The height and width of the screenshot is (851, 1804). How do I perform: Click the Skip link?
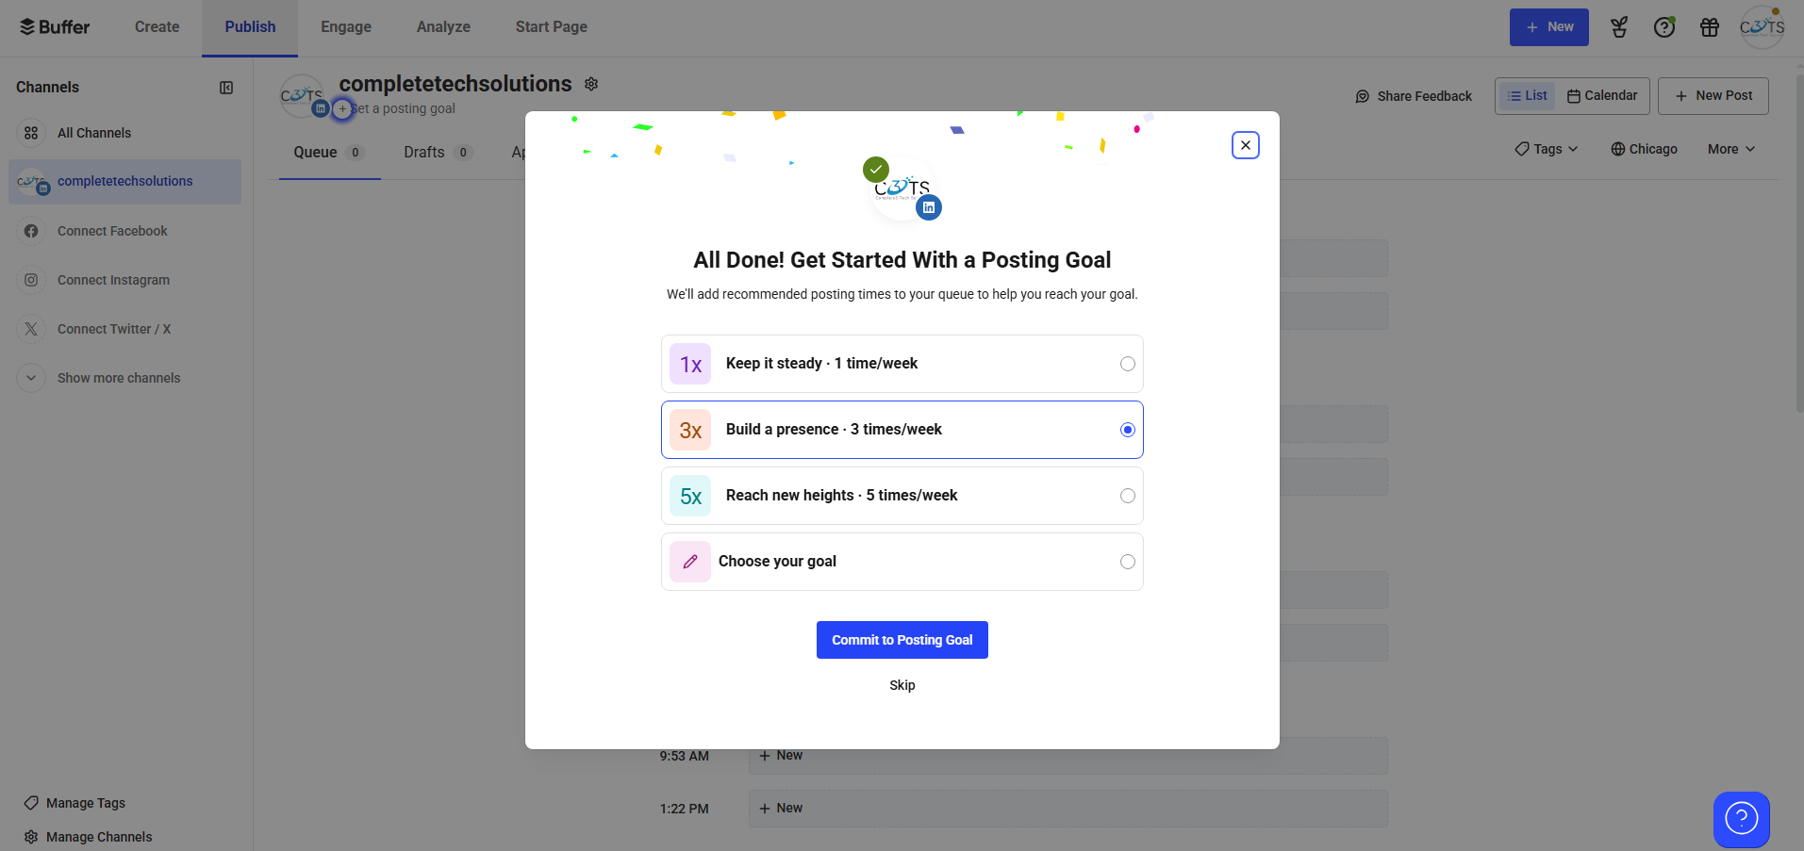click(x=902, y=685)
